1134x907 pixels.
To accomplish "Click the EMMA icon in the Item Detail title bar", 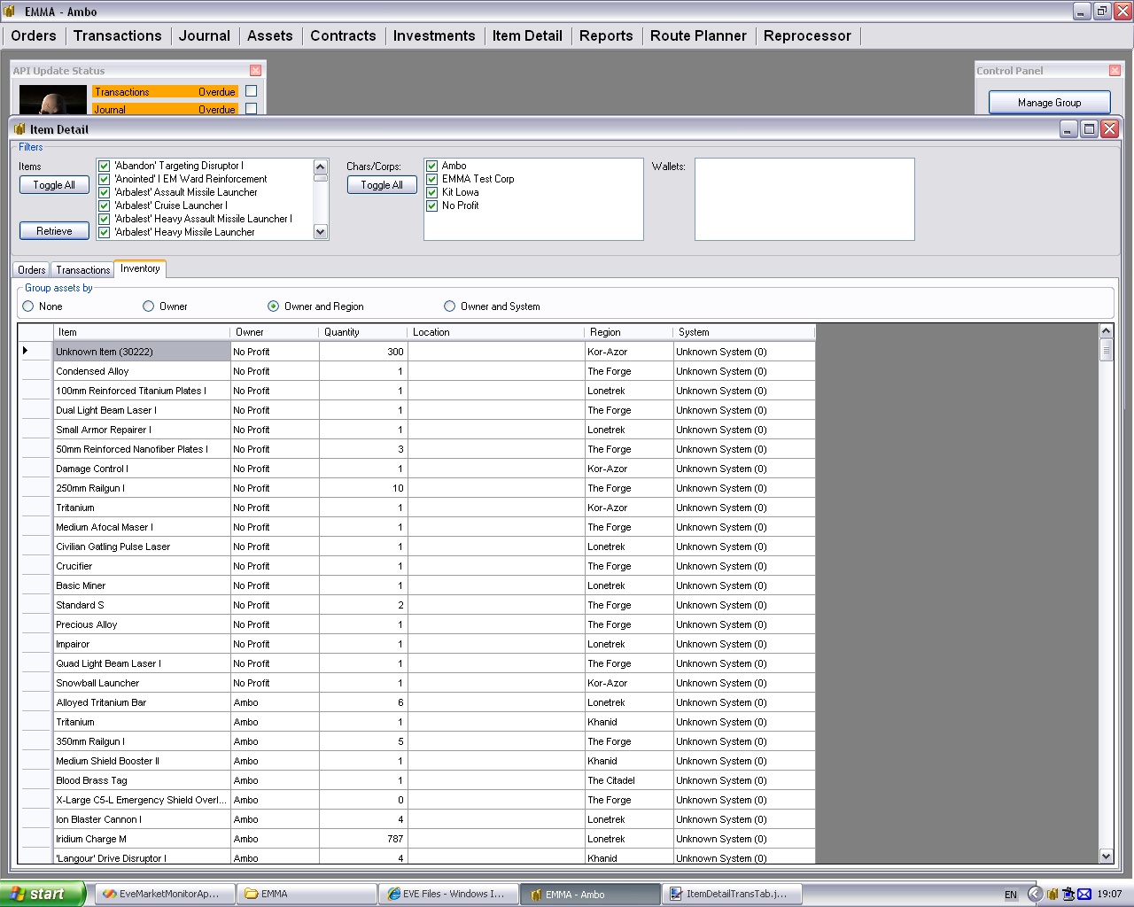I will (19, 129).
